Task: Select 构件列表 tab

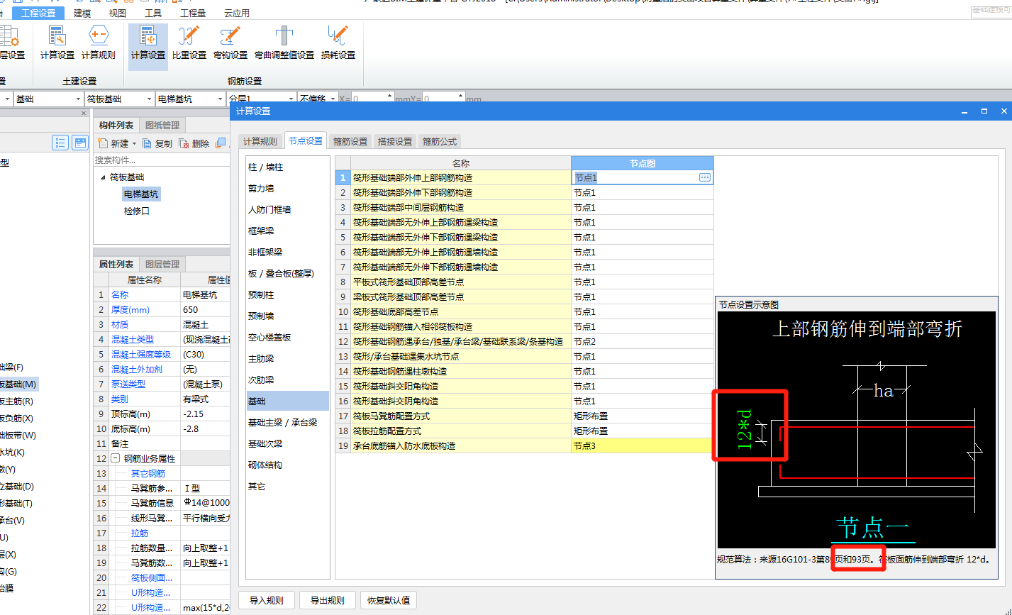Action: coord(116,125)
